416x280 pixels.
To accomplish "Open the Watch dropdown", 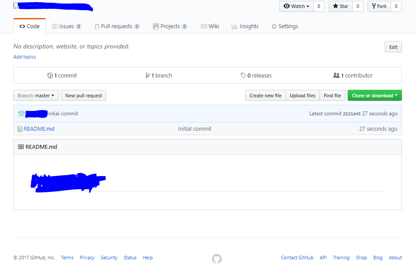I will (x=296, y=6).
